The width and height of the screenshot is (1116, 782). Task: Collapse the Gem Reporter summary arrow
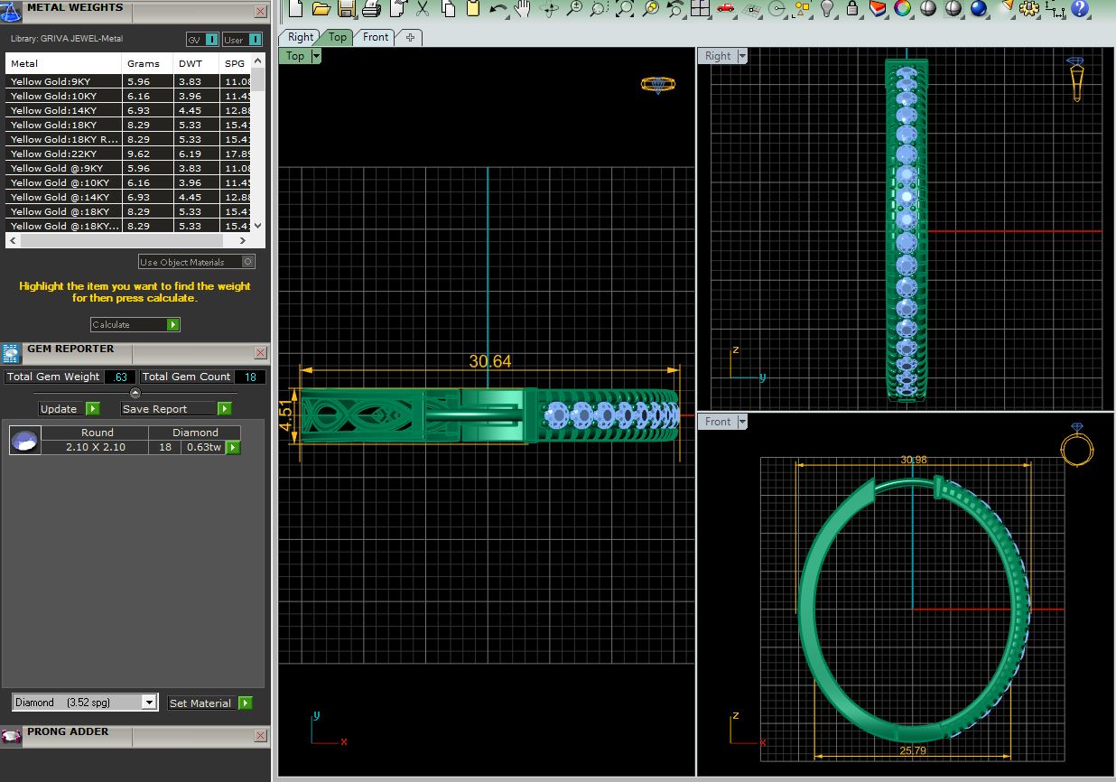click(135, 393)
